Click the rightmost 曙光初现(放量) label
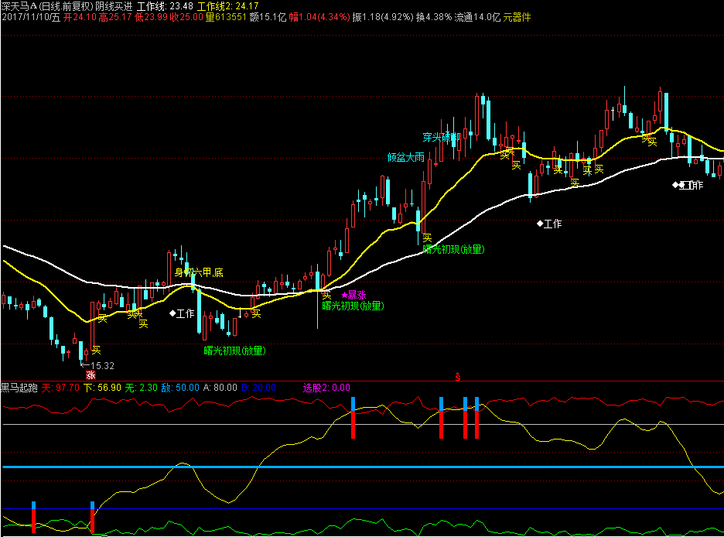Viewport: 724px width, 537px height. click(454, 249)
